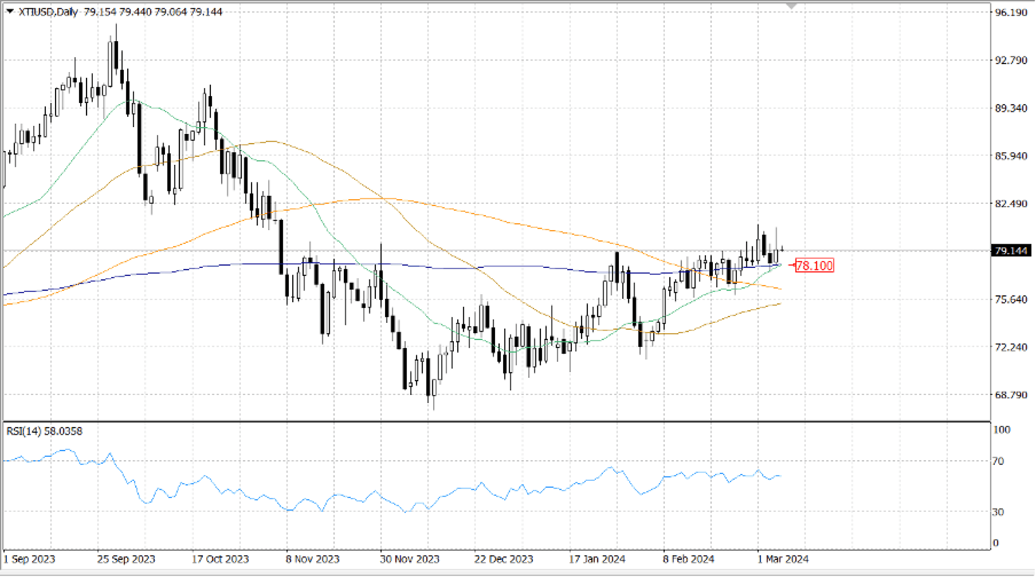Click the 68.790 price axis label

coord(1011,395)
